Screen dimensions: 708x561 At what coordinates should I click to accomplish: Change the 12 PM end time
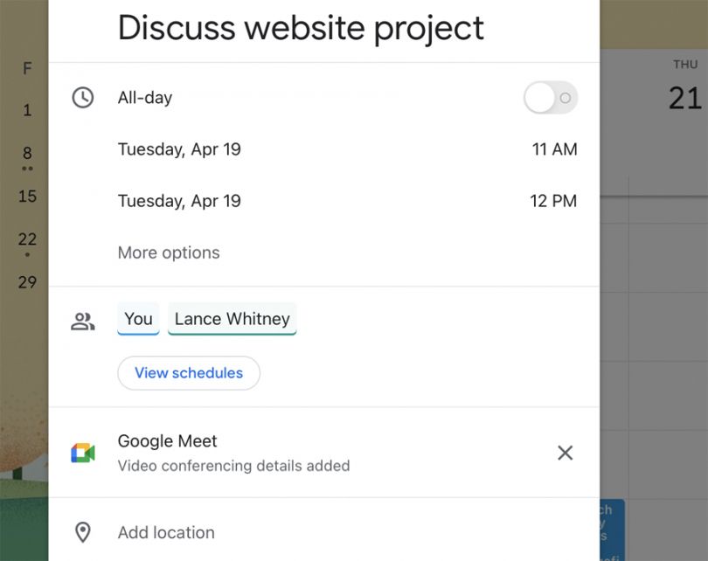pos(553,201)
